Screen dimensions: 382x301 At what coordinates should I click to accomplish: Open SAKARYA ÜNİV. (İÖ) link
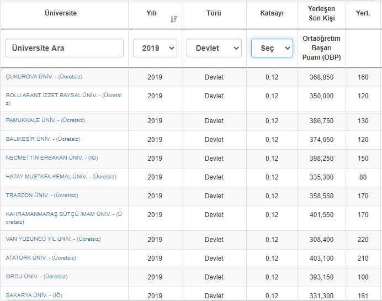coord(34,295)
